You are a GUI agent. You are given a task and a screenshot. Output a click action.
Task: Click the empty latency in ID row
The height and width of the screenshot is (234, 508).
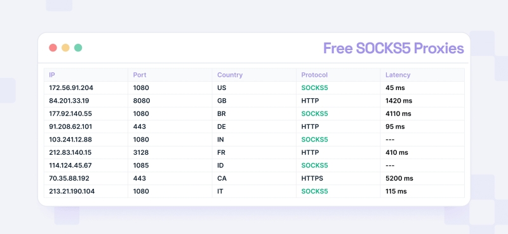click(390, 166)
